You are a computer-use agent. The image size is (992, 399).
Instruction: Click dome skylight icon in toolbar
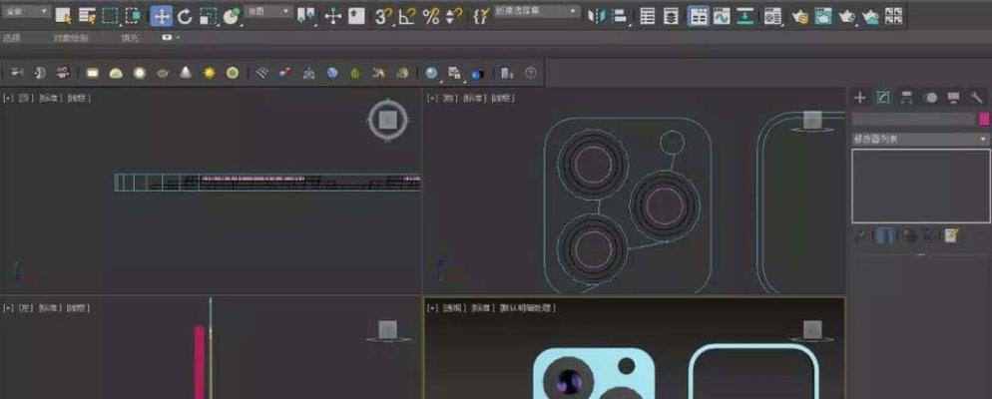(116, 73)
